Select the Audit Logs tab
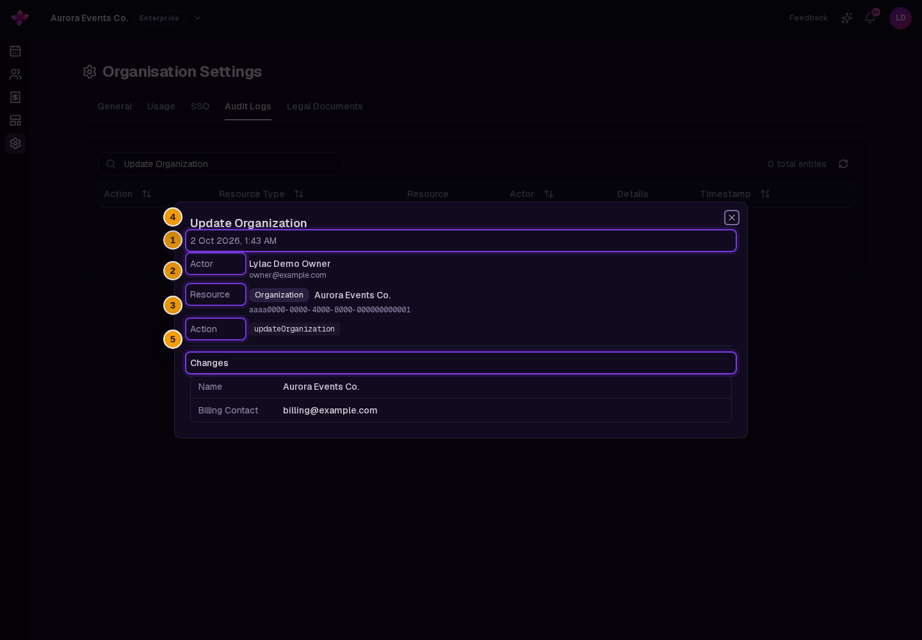922x640 pixels. tap(248, 106)
